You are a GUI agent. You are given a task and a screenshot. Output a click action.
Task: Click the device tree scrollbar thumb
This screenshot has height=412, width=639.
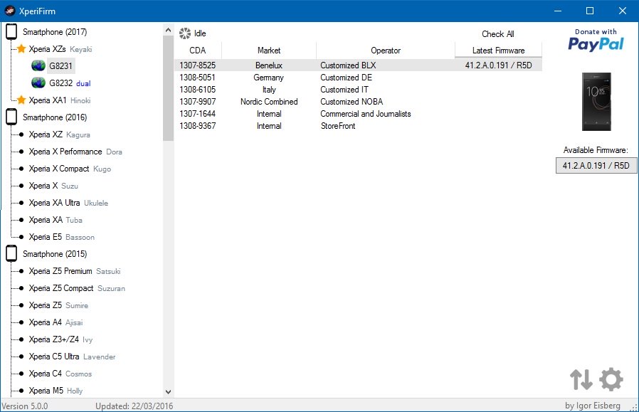[169, 88]
